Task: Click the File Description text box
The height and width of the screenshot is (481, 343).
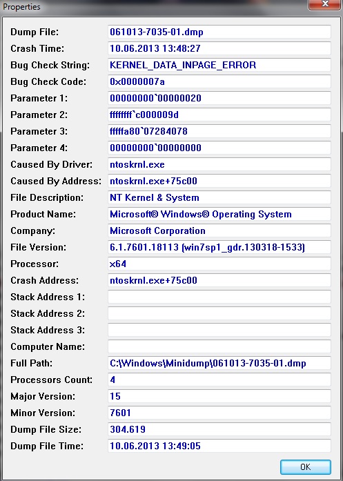Action: click(x=219, y=197)
